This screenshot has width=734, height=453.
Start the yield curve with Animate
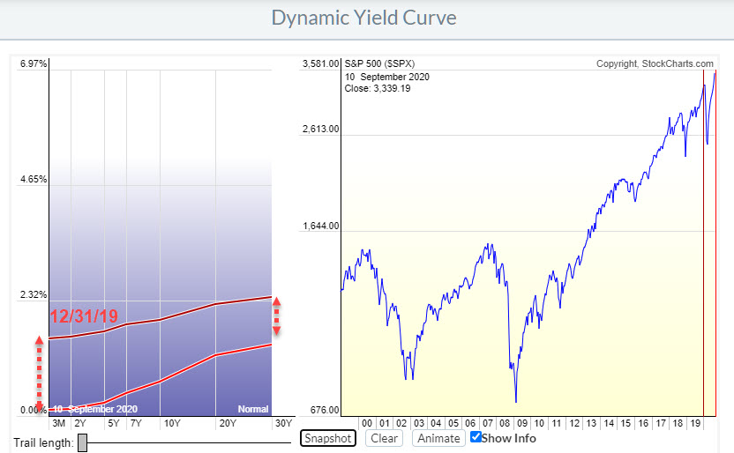point(438,438)
